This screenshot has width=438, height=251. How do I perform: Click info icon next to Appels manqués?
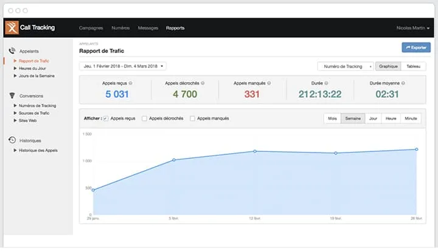269,83
